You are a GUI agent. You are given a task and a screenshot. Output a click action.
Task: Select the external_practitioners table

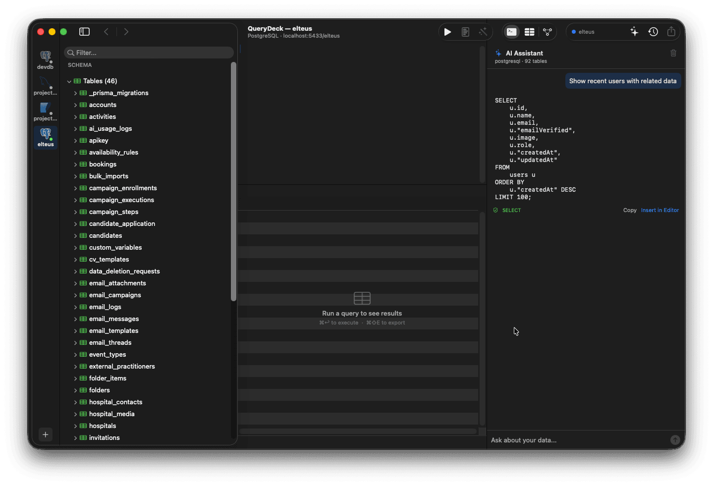[x=122, y=367]
